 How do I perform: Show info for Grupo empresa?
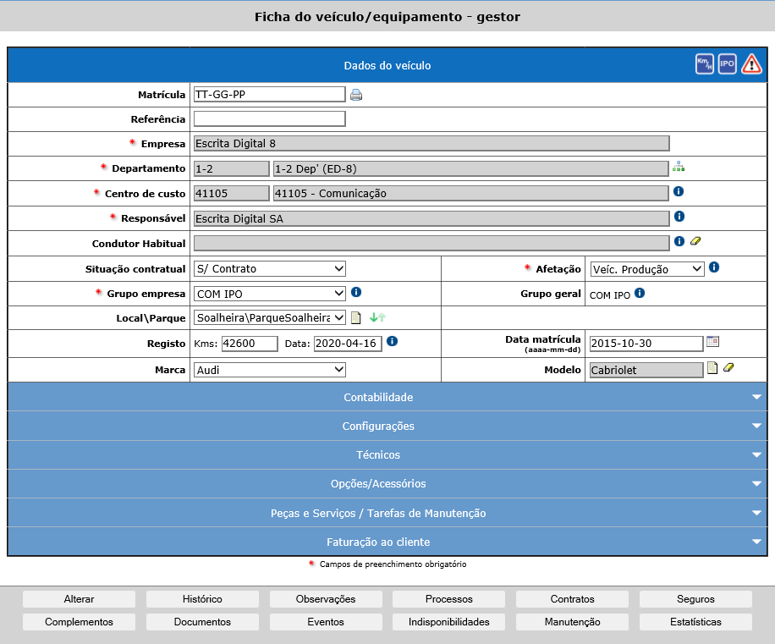click(356, 292)
